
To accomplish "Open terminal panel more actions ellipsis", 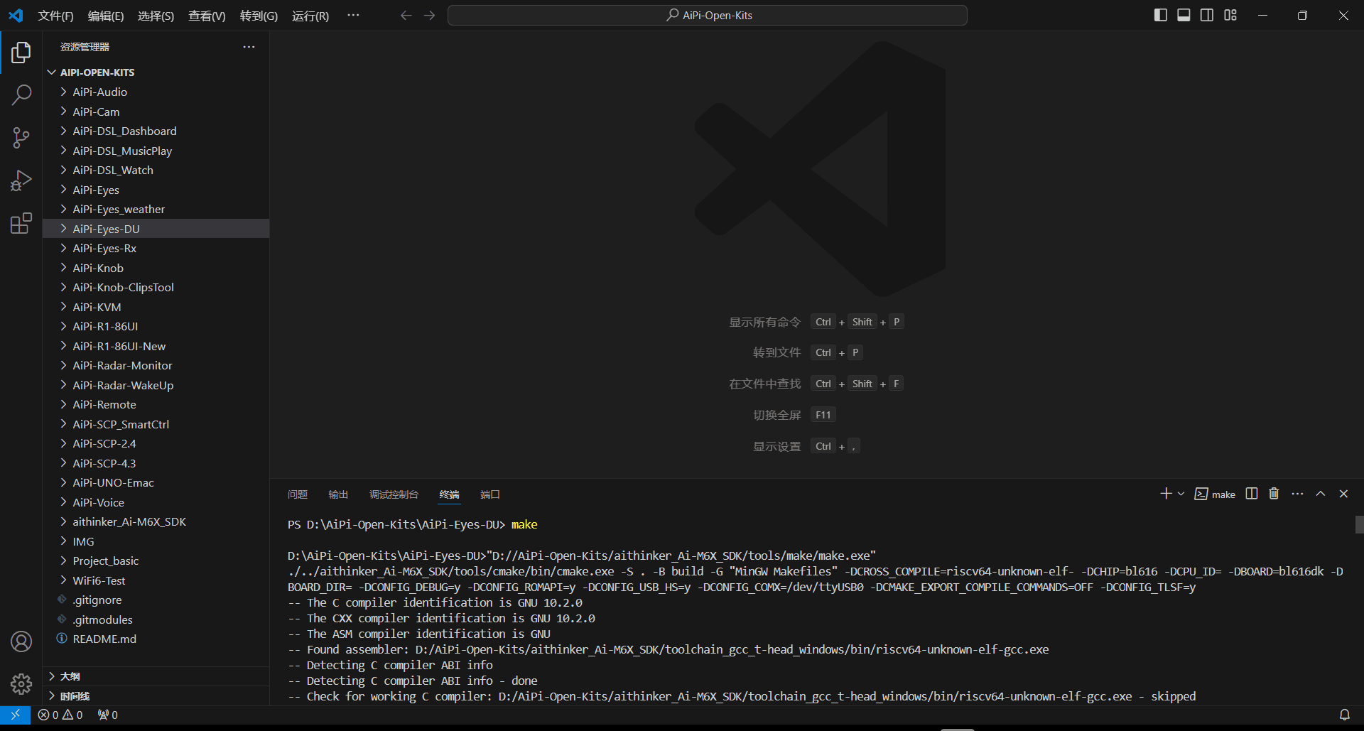I will pos(1297,494).
